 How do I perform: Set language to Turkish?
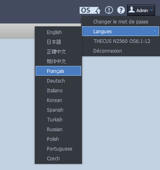click(x=58, y=120)
